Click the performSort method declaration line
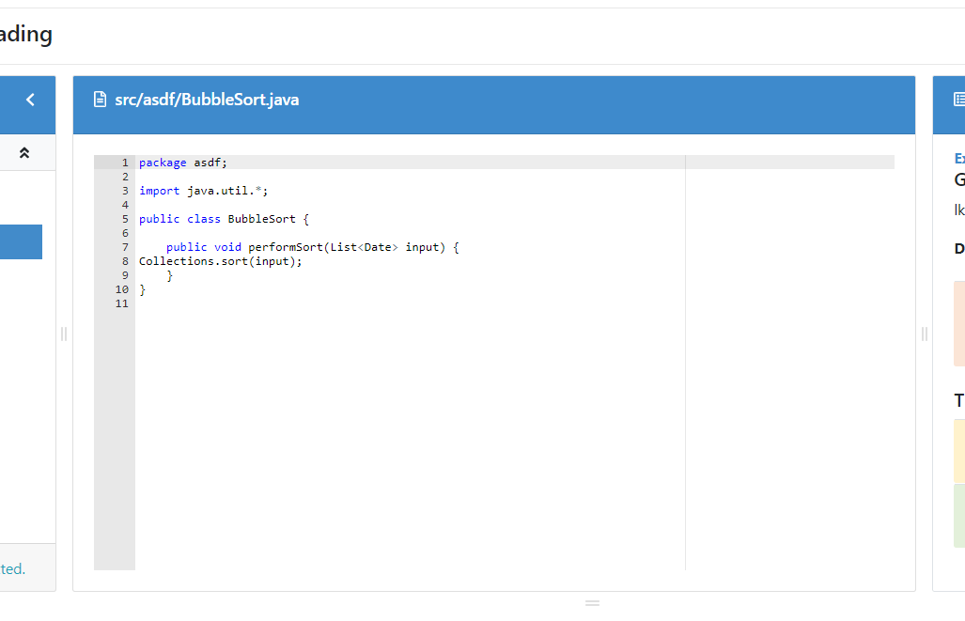The image size is (965, 621). pyautogui.click(x=313, y=247)
